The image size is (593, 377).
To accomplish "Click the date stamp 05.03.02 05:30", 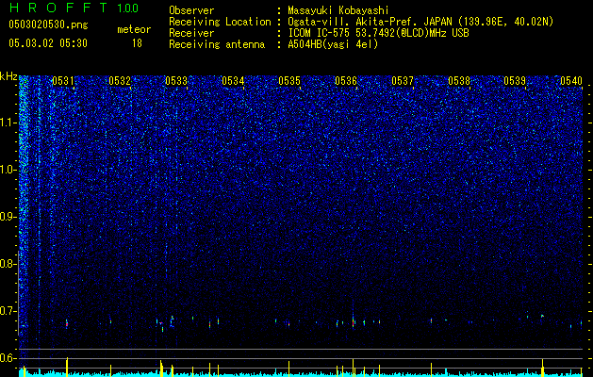I will pyautogui.click(x=48, y=43).
